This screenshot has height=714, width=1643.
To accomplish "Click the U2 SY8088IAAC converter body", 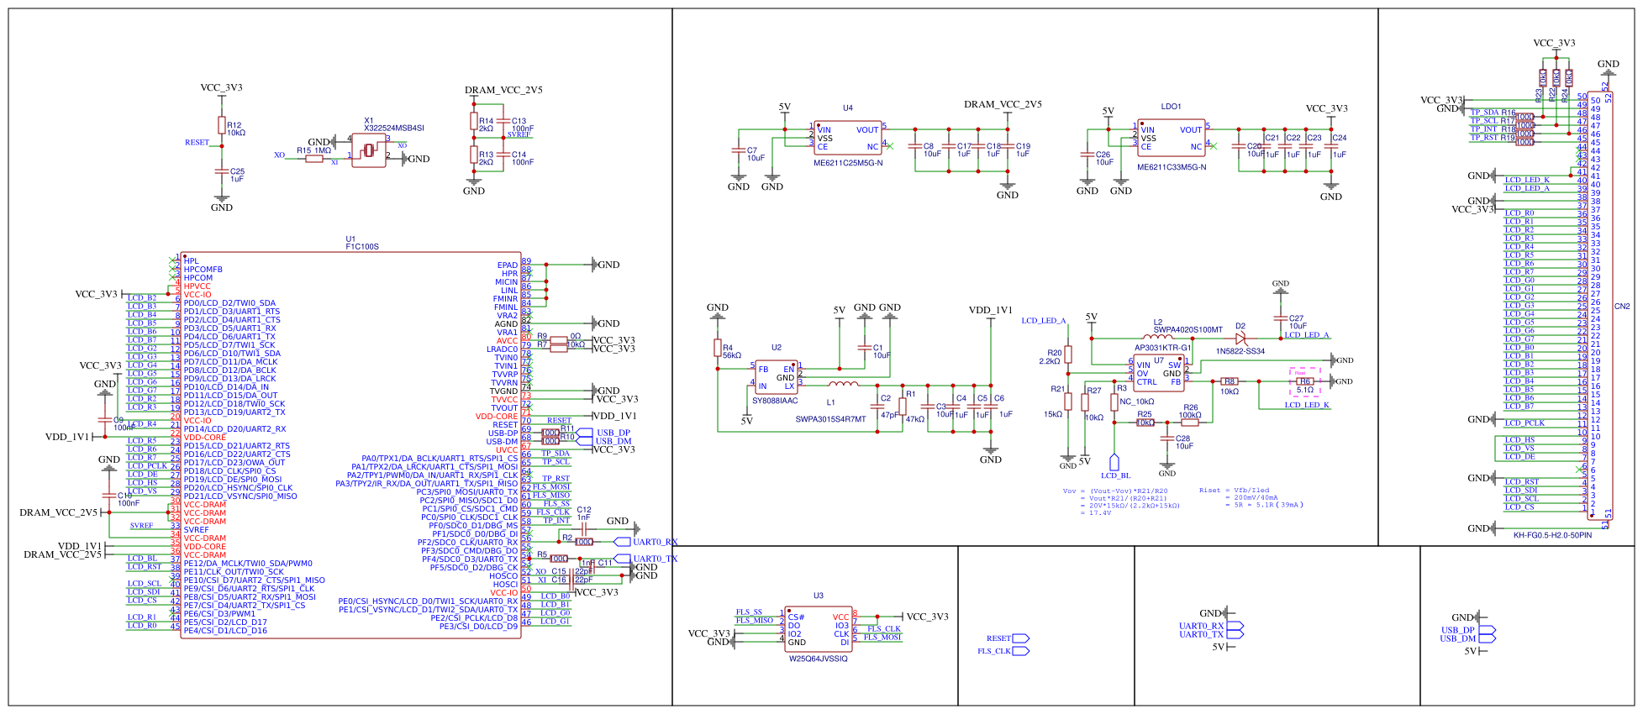I will point(776,377).
